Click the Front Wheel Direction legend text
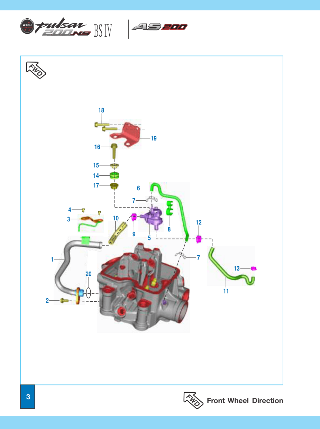The image size is (320, 429). (x=245, y=401)
